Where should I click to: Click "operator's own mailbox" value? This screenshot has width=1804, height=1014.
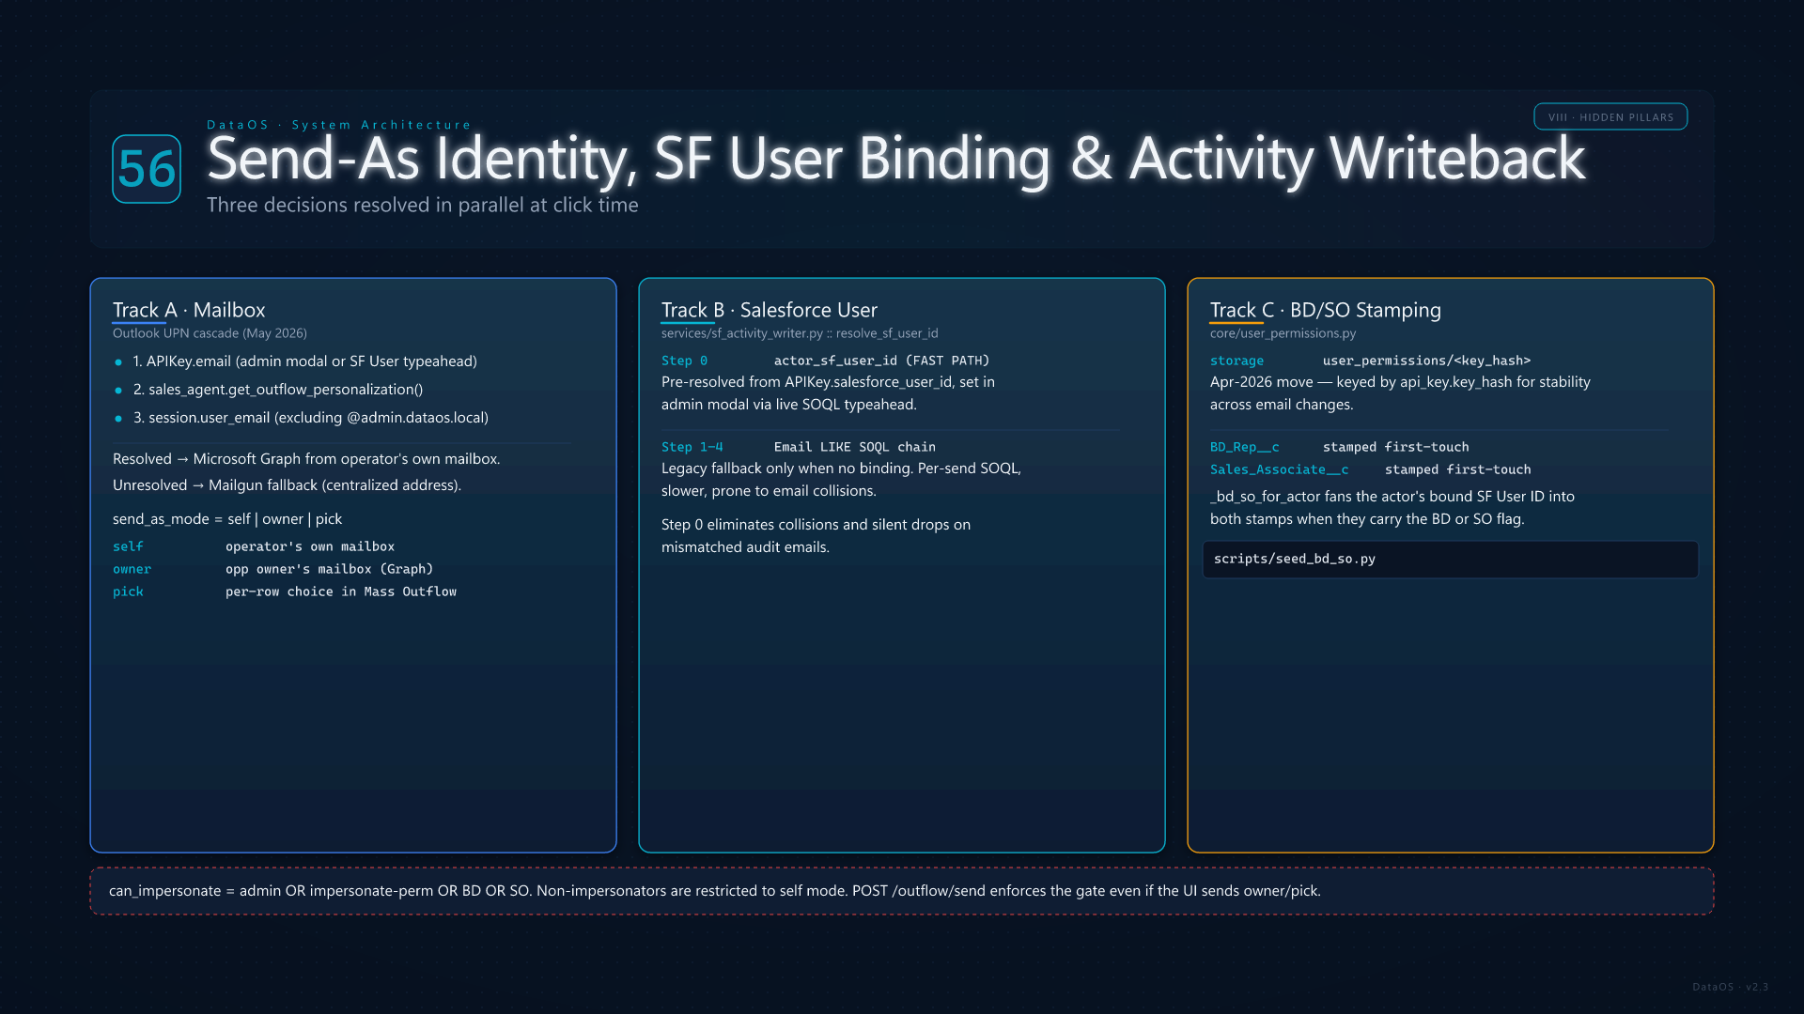310,546
